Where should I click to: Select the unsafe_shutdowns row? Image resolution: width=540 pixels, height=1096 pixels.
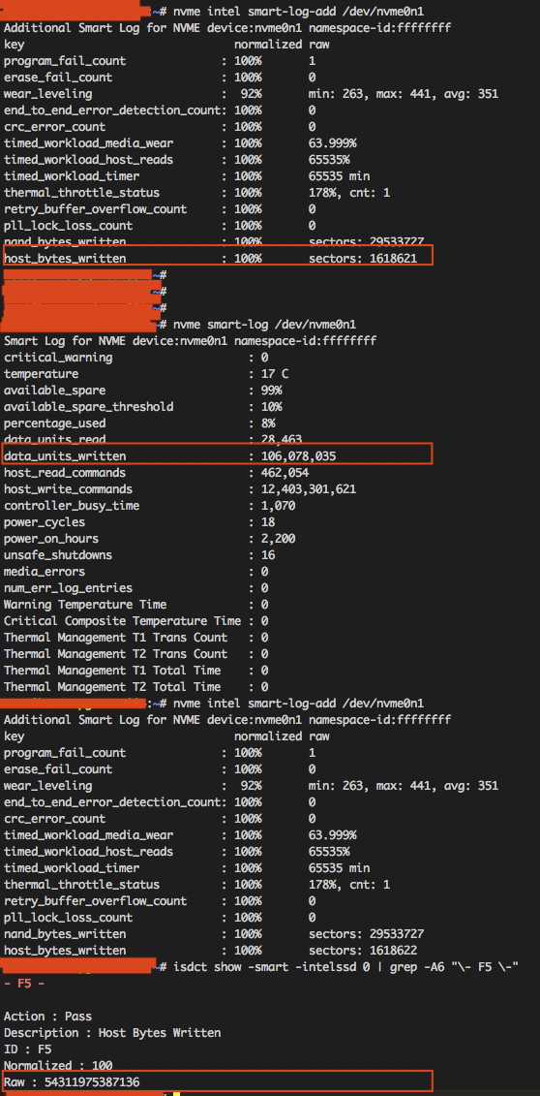139,555
